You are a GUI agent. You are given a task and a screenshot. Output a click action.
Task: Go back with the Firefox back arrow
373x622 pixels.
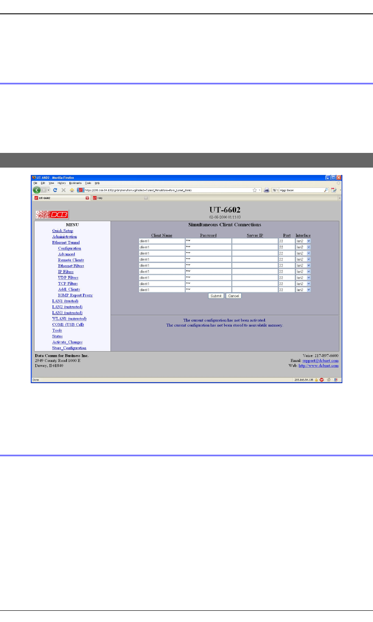[x=37, y=190]
